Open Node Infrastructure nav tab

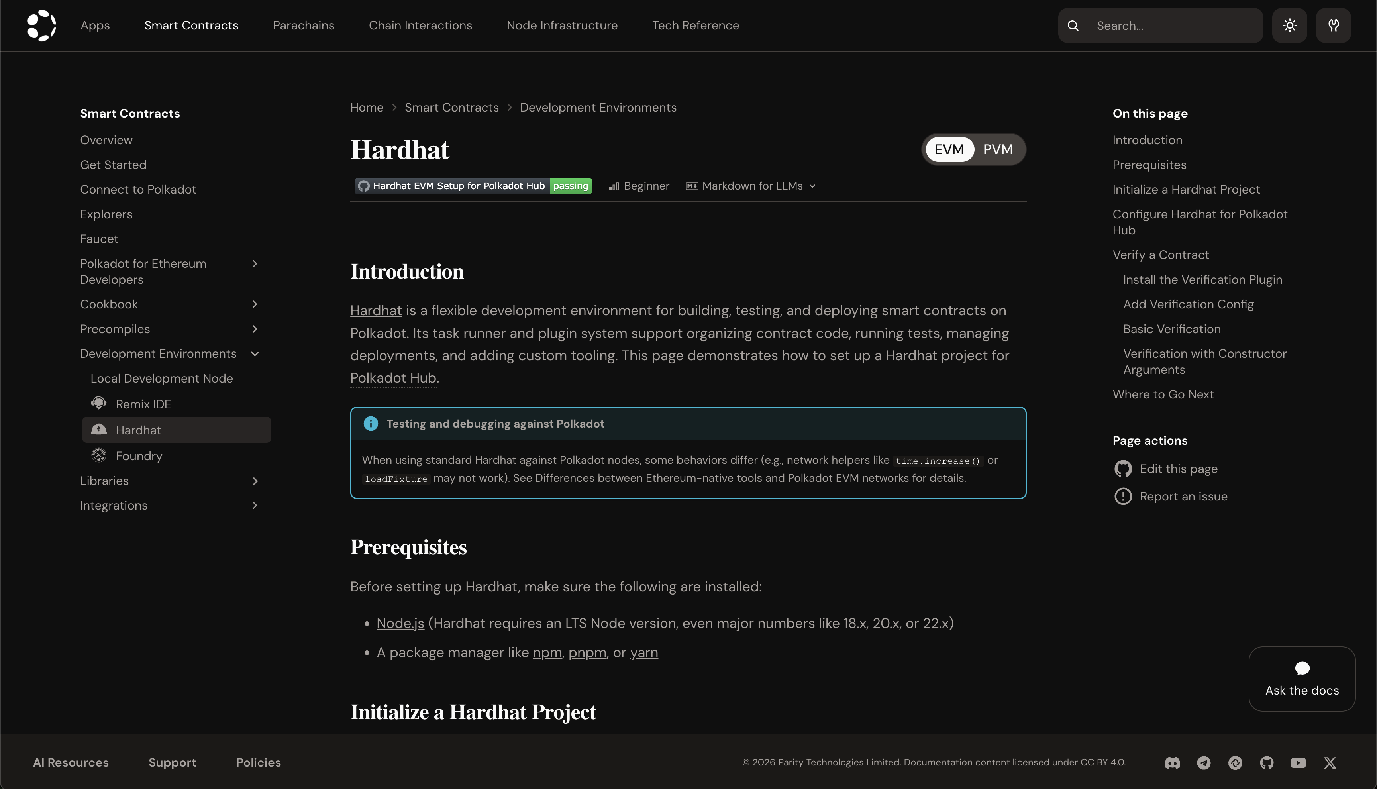click(x=562, y=26)
